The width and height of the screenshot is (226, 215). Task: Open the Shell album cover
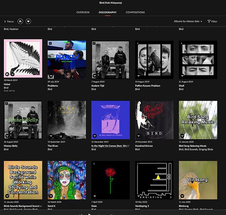click(x=198, y=60)
